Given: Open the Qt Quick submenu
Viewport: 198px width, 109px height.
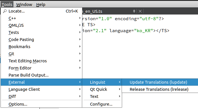Looking at the screenshot, I should (102, 89).
